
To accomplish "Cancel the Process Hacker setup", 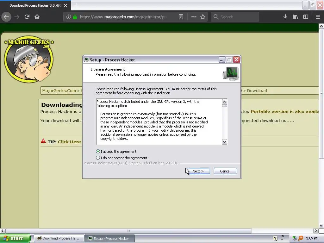I will (x=225, y=171).
